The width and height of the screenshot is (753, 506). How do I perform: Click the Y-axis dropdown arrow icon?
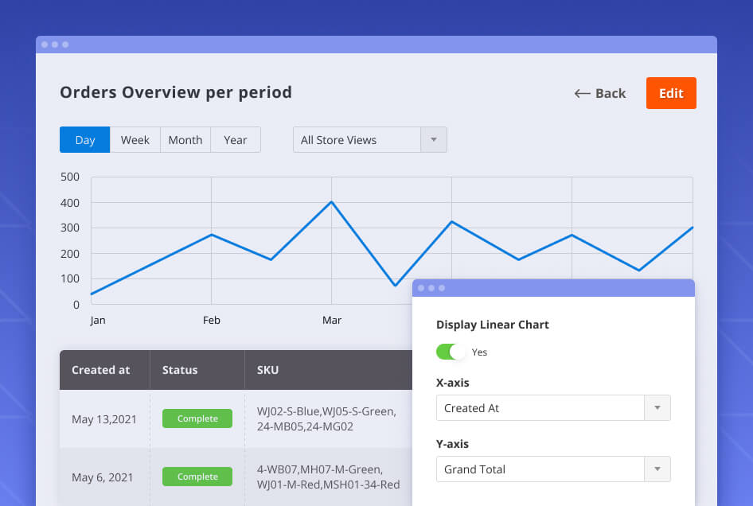click(x=657, y=469)
